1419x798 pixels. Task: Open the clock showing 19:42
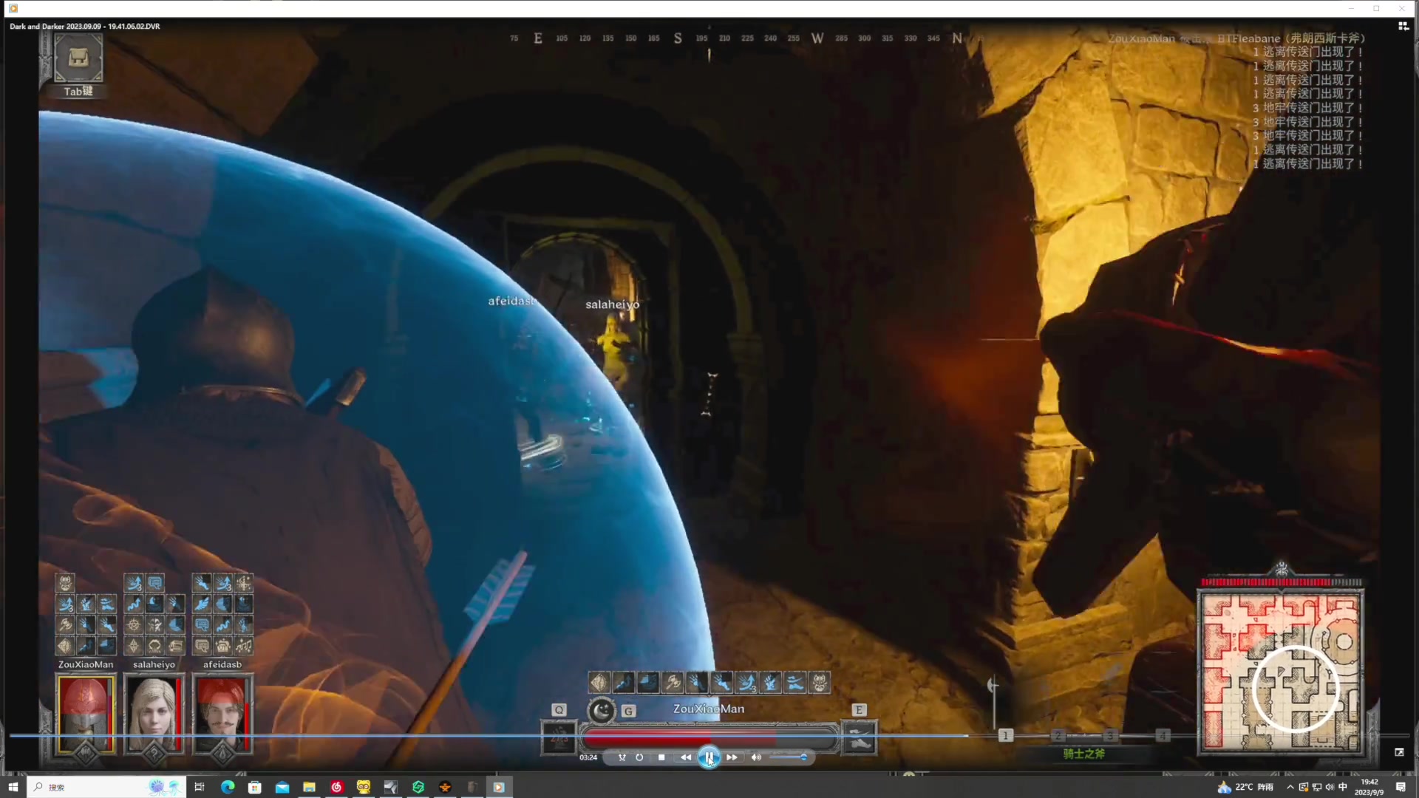tap(1369, 787)
